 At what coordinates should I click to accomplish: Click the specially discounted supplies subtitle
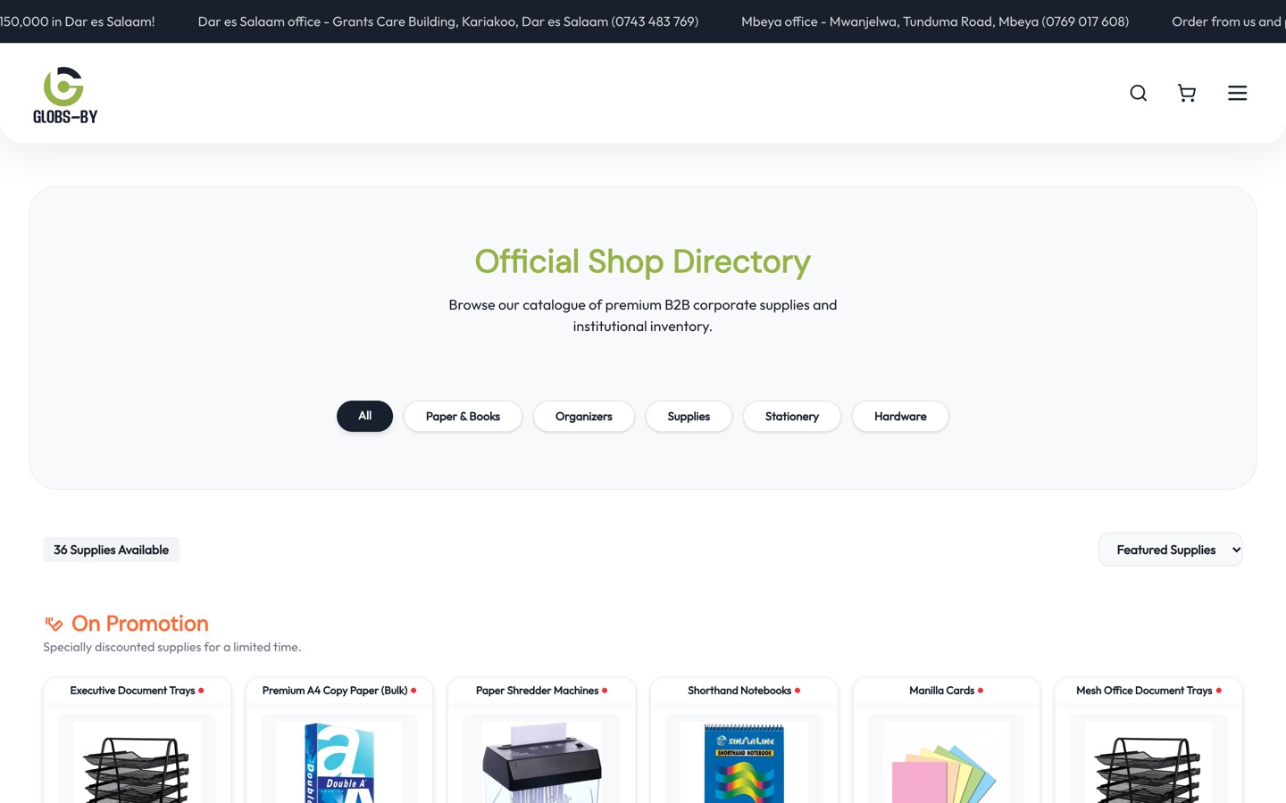172,647
